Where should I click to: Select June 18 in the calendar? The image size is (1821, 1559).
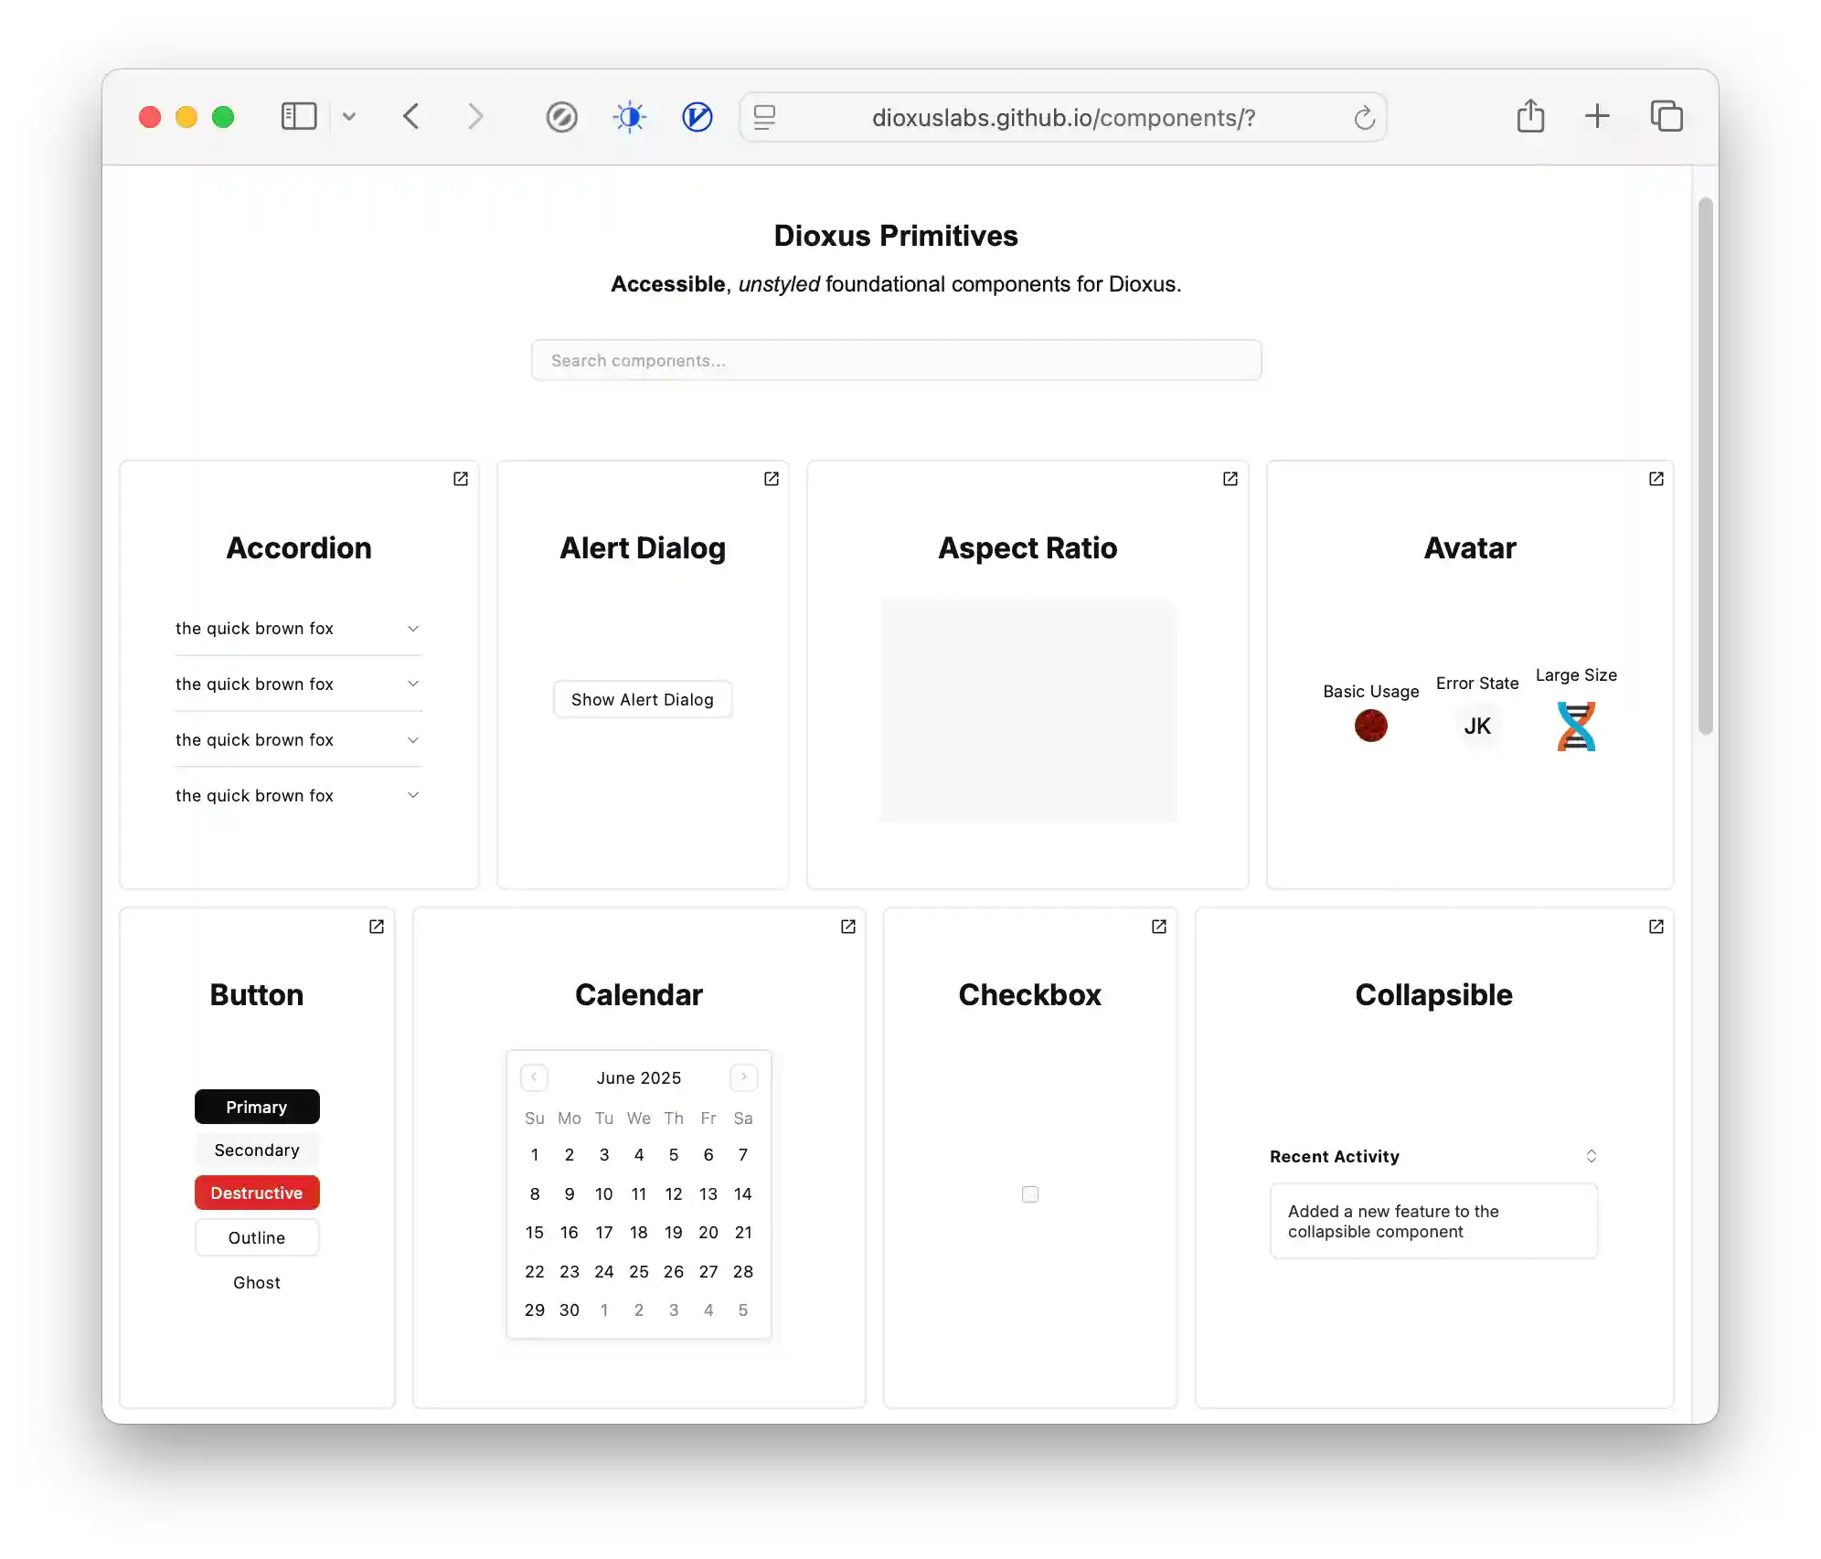click(638, 1233)
